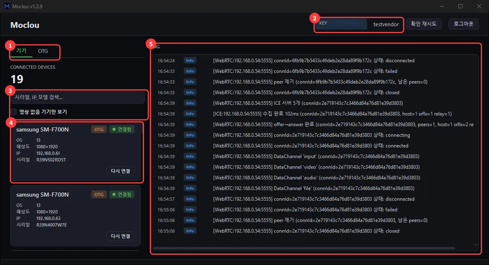Switch to the OTG tab
The height and width of the screenshot is (265, 489).
pos(43,51)
